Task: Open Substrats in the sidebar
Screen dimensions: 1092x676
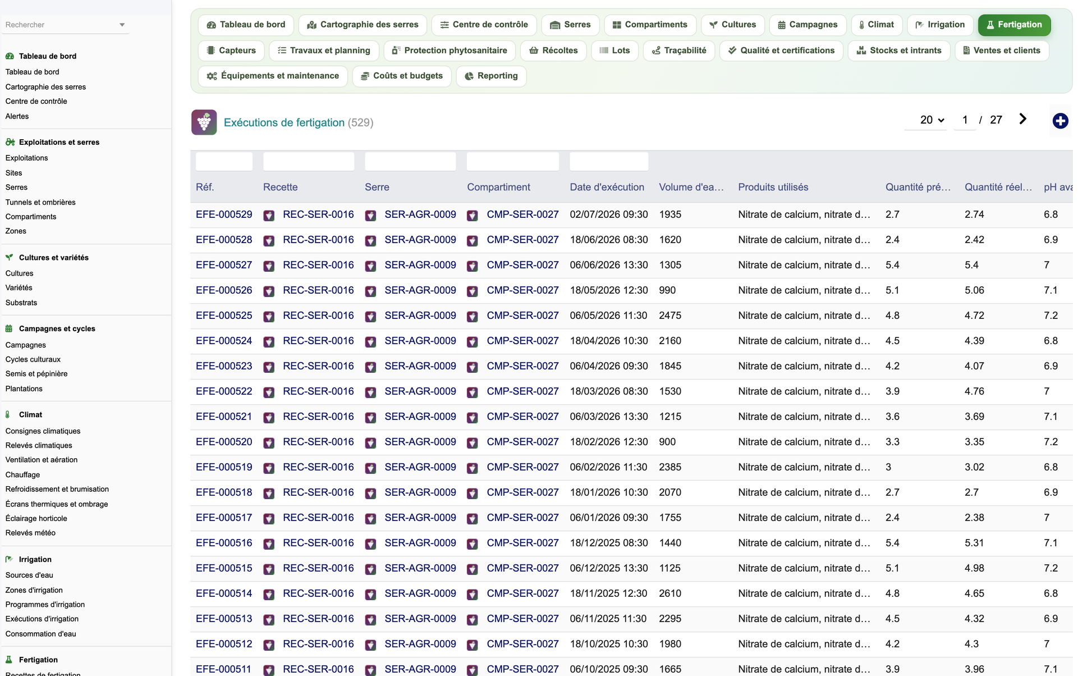Action: pos(21,303)
